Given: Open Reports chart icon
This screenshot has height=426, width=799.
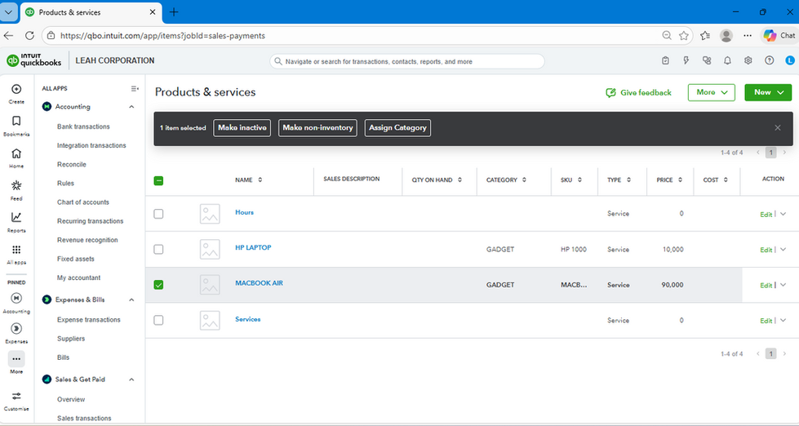Looking at the screenshot, I should [x=16, y=218].
